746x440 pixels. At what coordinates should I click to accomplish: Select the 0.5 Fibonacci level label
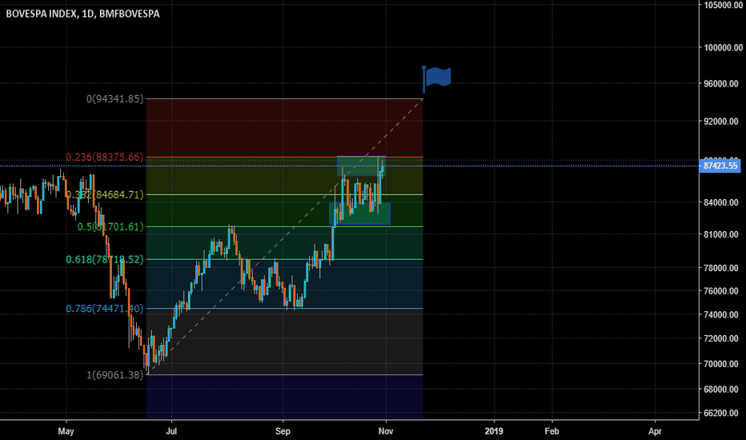(x=110, y=227)
